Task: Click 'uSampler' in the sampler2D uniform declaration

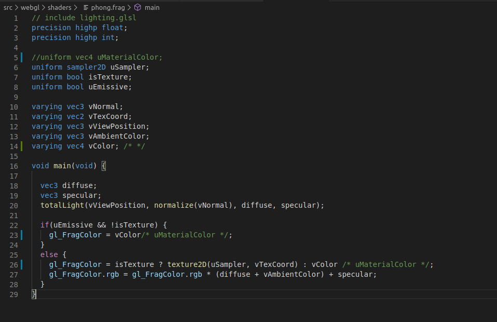Action: pyautogui.click(x=128, y=67)
